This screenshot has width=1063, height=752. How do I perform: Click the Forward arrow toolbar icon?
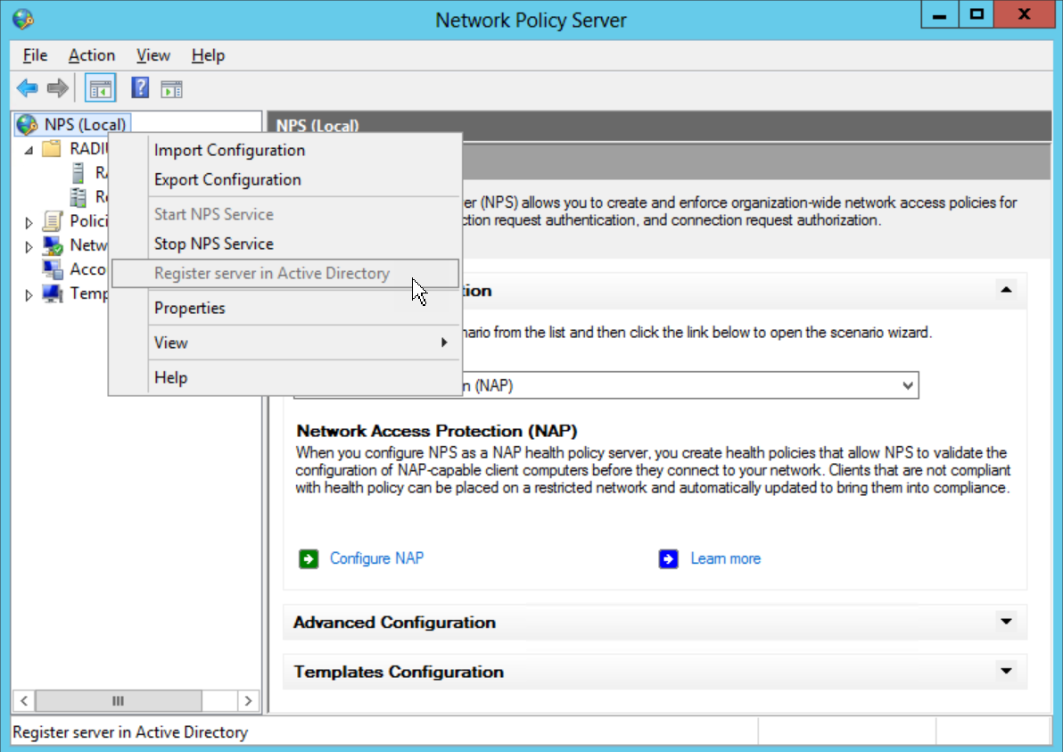point(58,88)
